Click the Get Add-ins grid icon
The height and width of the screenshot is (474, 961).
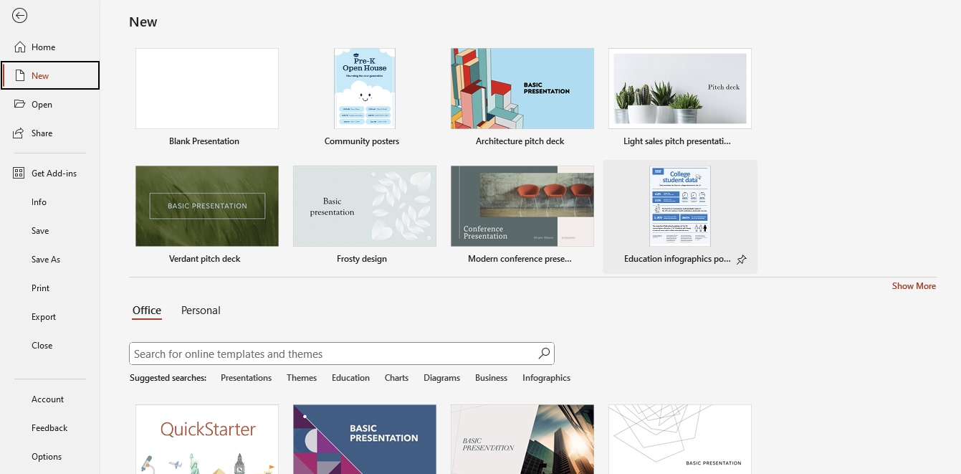[x=19, y=173]
